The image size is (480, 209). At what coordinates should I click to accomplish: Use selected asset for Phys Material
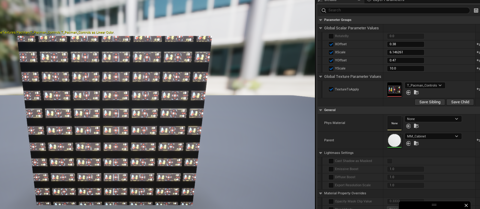click(409, 126)
